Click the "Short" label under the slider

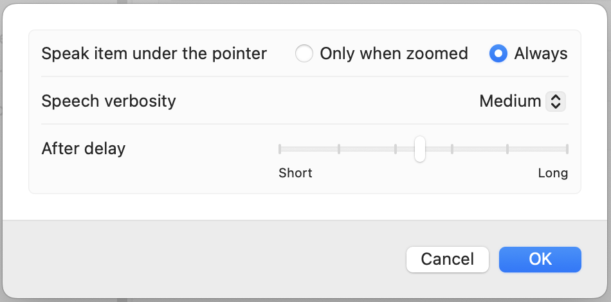click(x=295, y=173)
